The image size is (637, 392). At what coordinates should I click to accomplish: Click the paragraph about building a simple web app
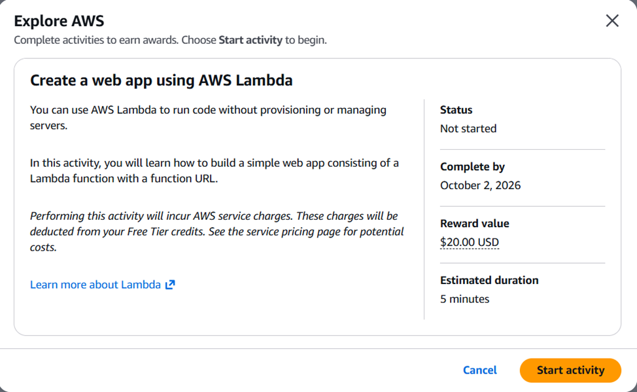(215, 170)
